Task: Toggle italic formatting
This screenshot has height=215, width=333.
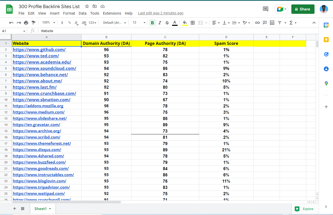Action: (160, 23)
